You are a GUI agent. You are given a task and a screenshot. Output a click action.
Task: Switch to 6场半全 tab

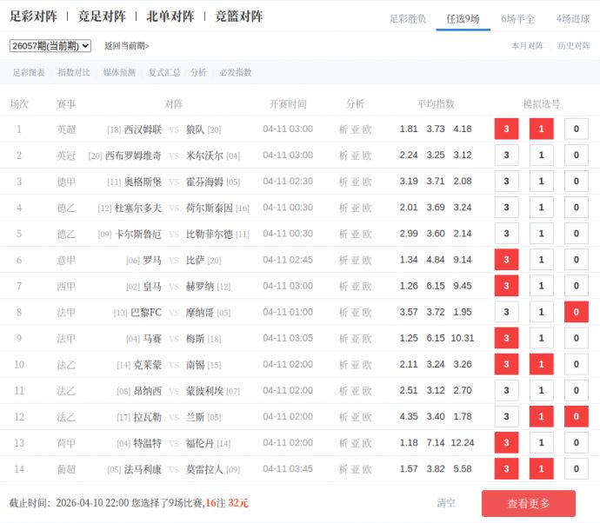518,18
